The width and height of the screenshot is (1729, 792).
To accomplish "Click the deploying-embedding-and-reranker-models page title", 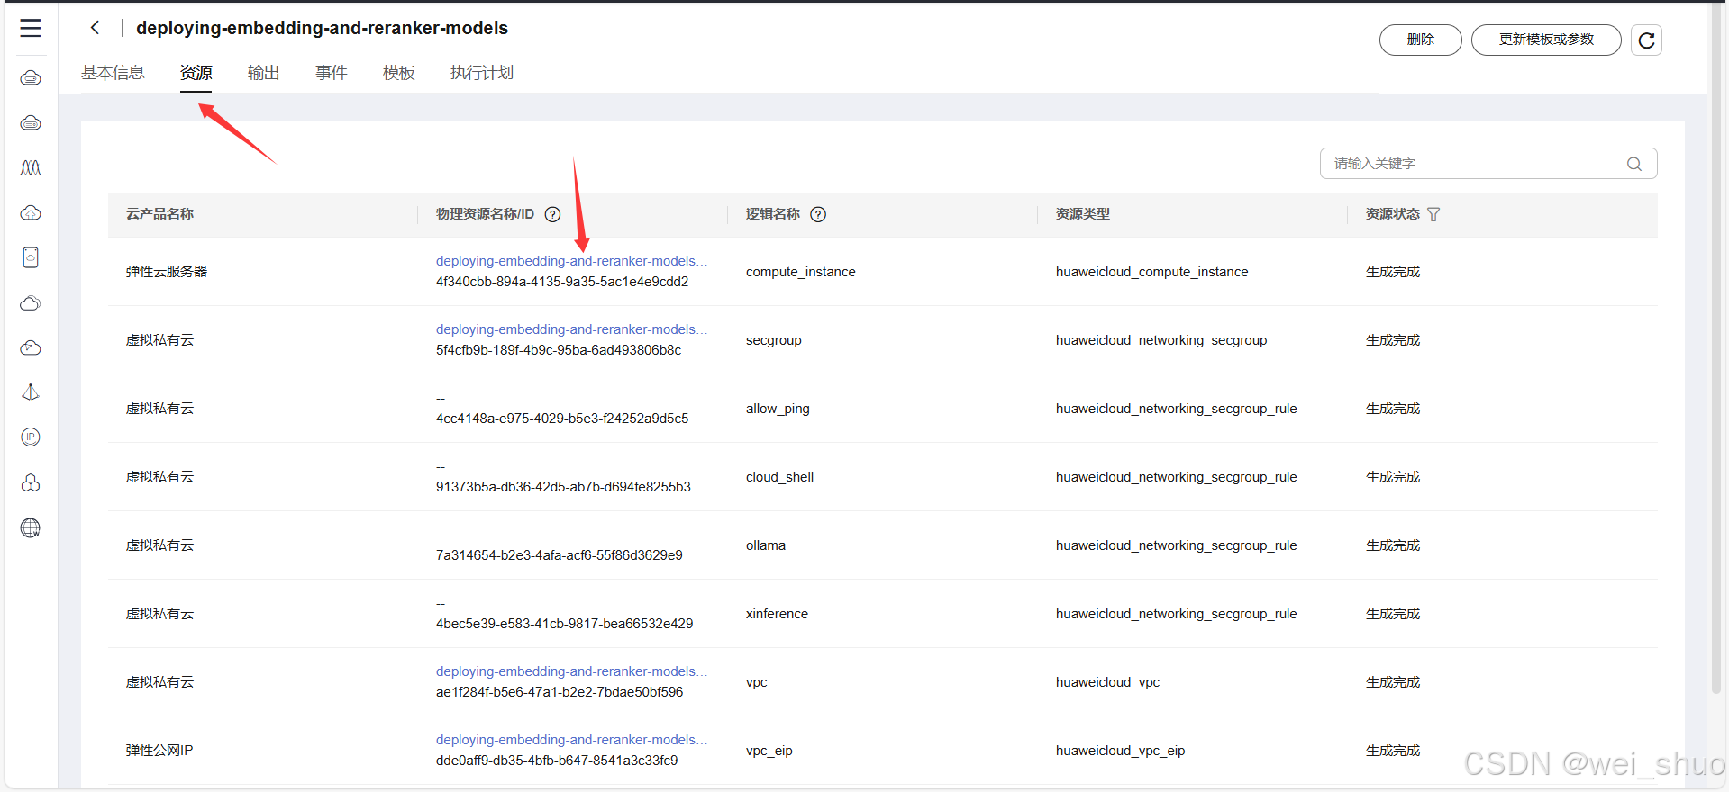I will coord(322,28).
